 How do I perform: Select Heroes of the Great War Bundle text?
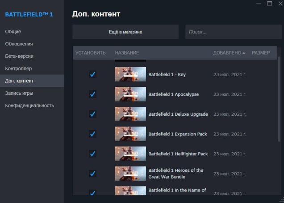click(x=175, y=174)
